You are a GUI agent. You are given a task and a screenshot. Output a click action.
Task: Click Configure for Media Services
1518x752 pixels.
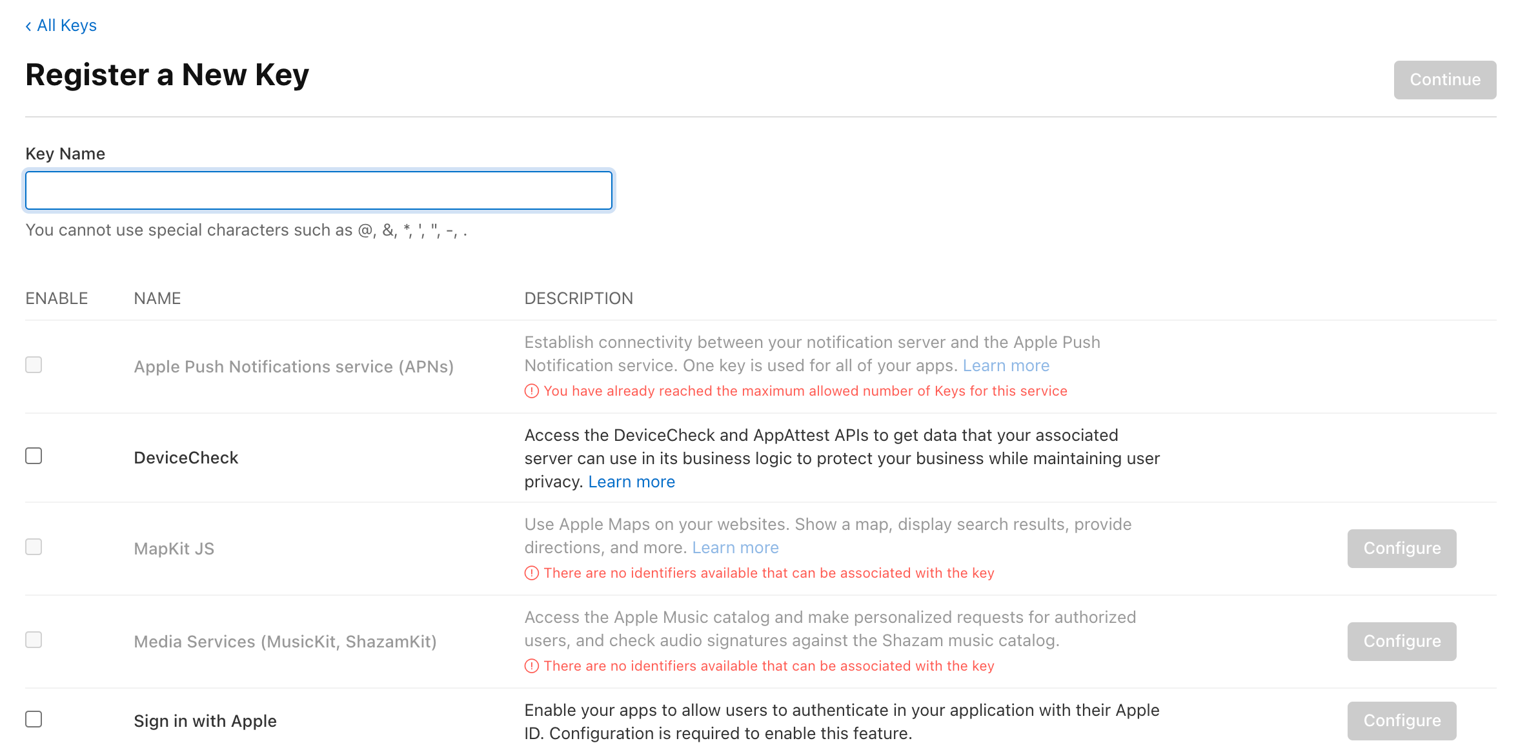point(1401,642)
